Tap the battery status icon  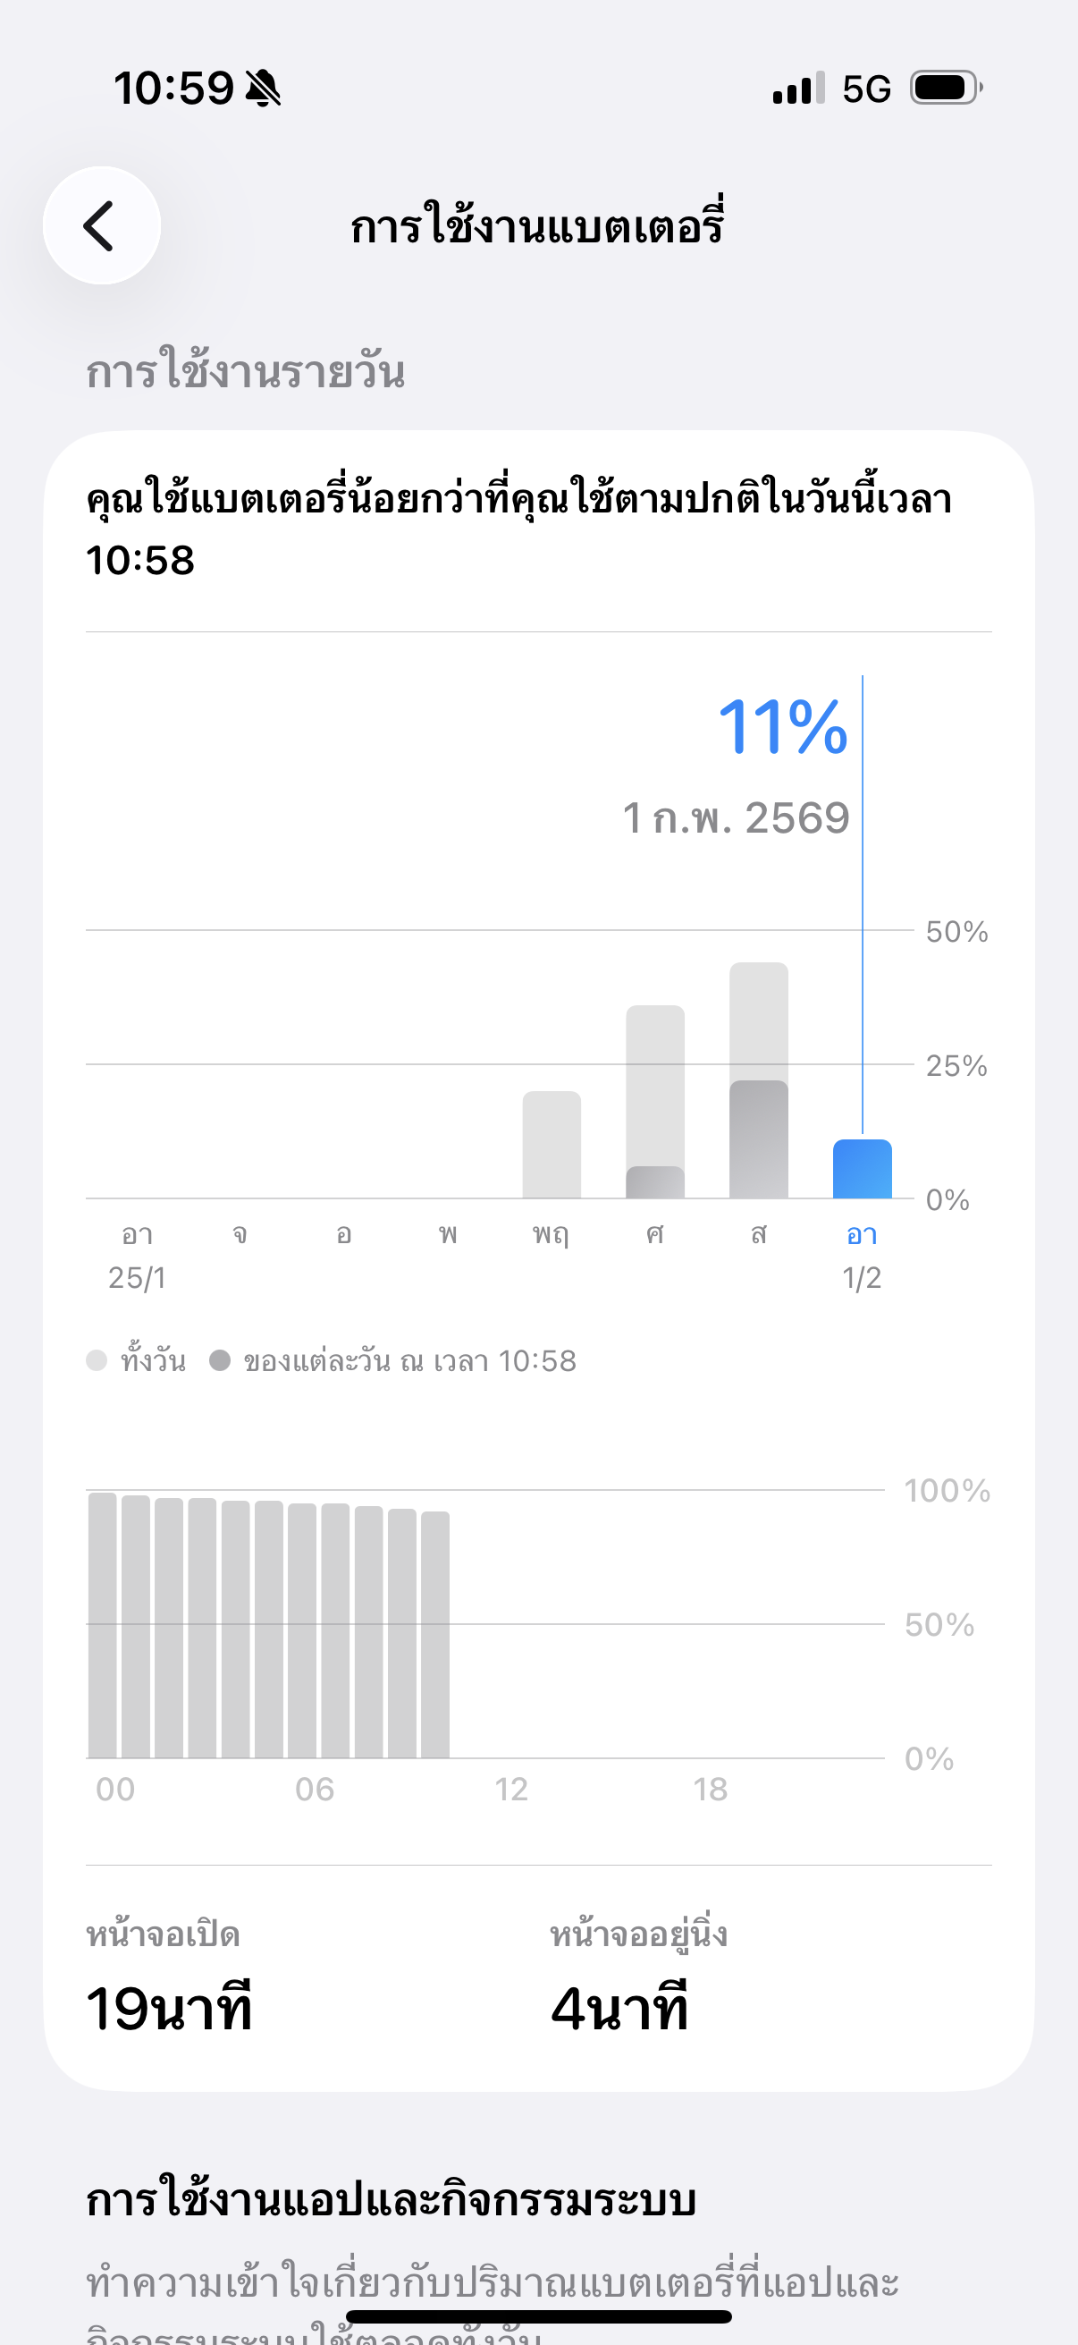click(946, 89)
